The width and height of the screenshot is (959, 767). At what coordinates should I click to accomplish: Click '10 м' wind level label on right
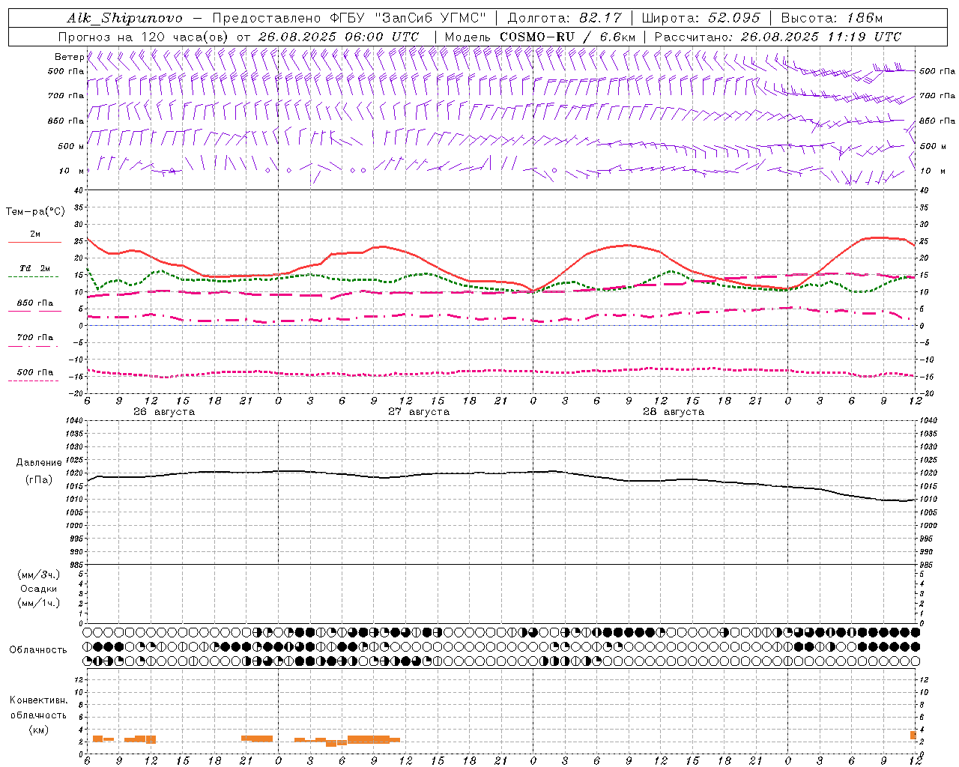click(933, 172)
